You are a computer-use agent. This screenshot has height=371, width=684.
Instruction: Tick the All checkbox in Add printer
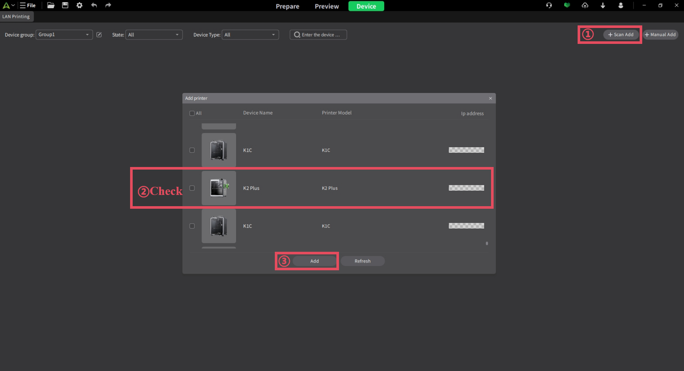192,114
